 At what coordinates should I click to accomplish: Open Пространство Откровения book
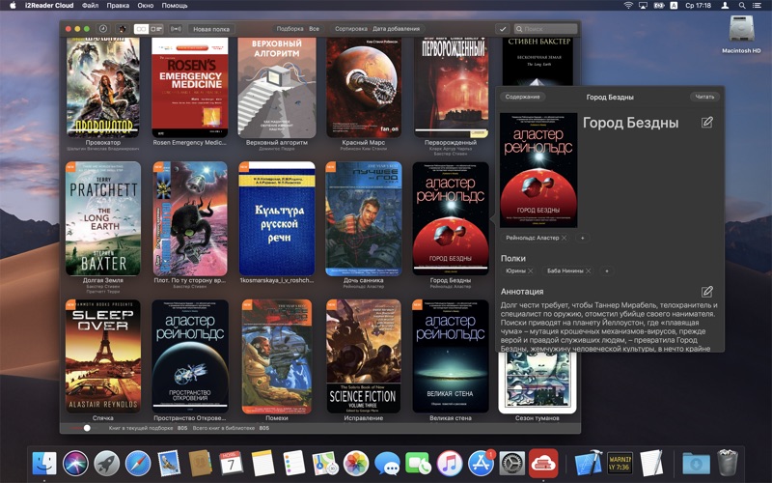[x=190, y=356]
